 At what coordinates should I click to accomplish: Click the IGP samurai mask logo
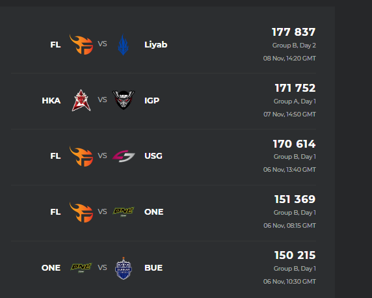point(124,100)
